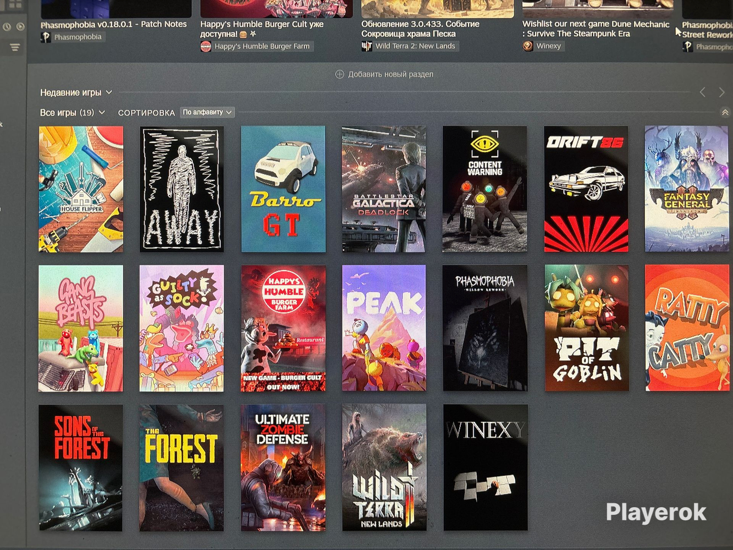
Task: Select the Phasmophobia game cover in the grid
Action: click(485, 328)
